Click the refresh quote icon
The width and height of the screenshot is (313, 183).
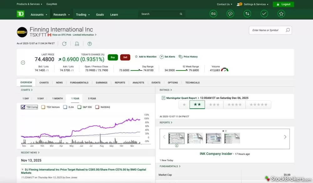click(x=65, y=44)
